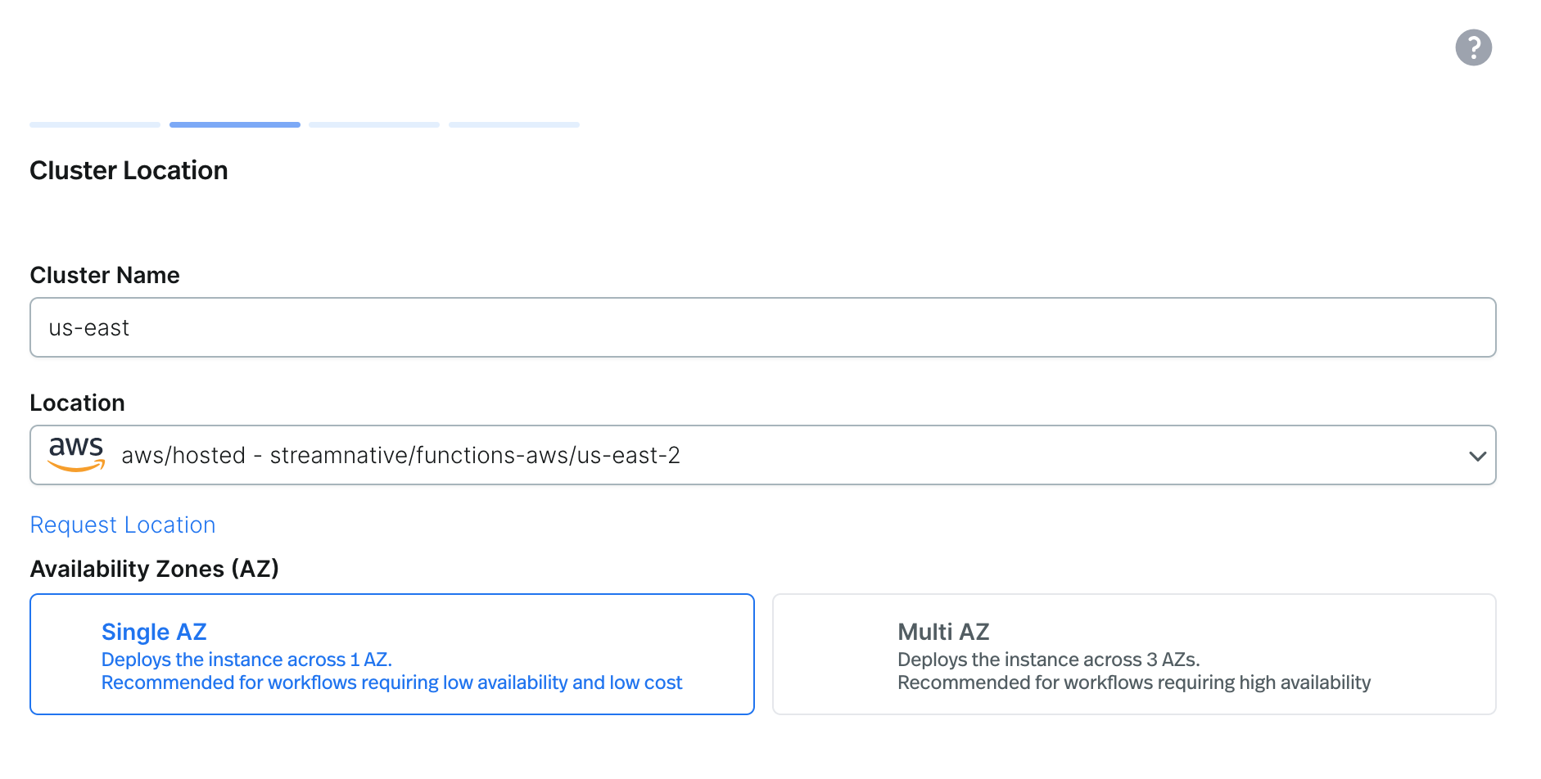
Task: Click "Deploys the instance across 1 AZ" text
Action: (x=246, y=660)
